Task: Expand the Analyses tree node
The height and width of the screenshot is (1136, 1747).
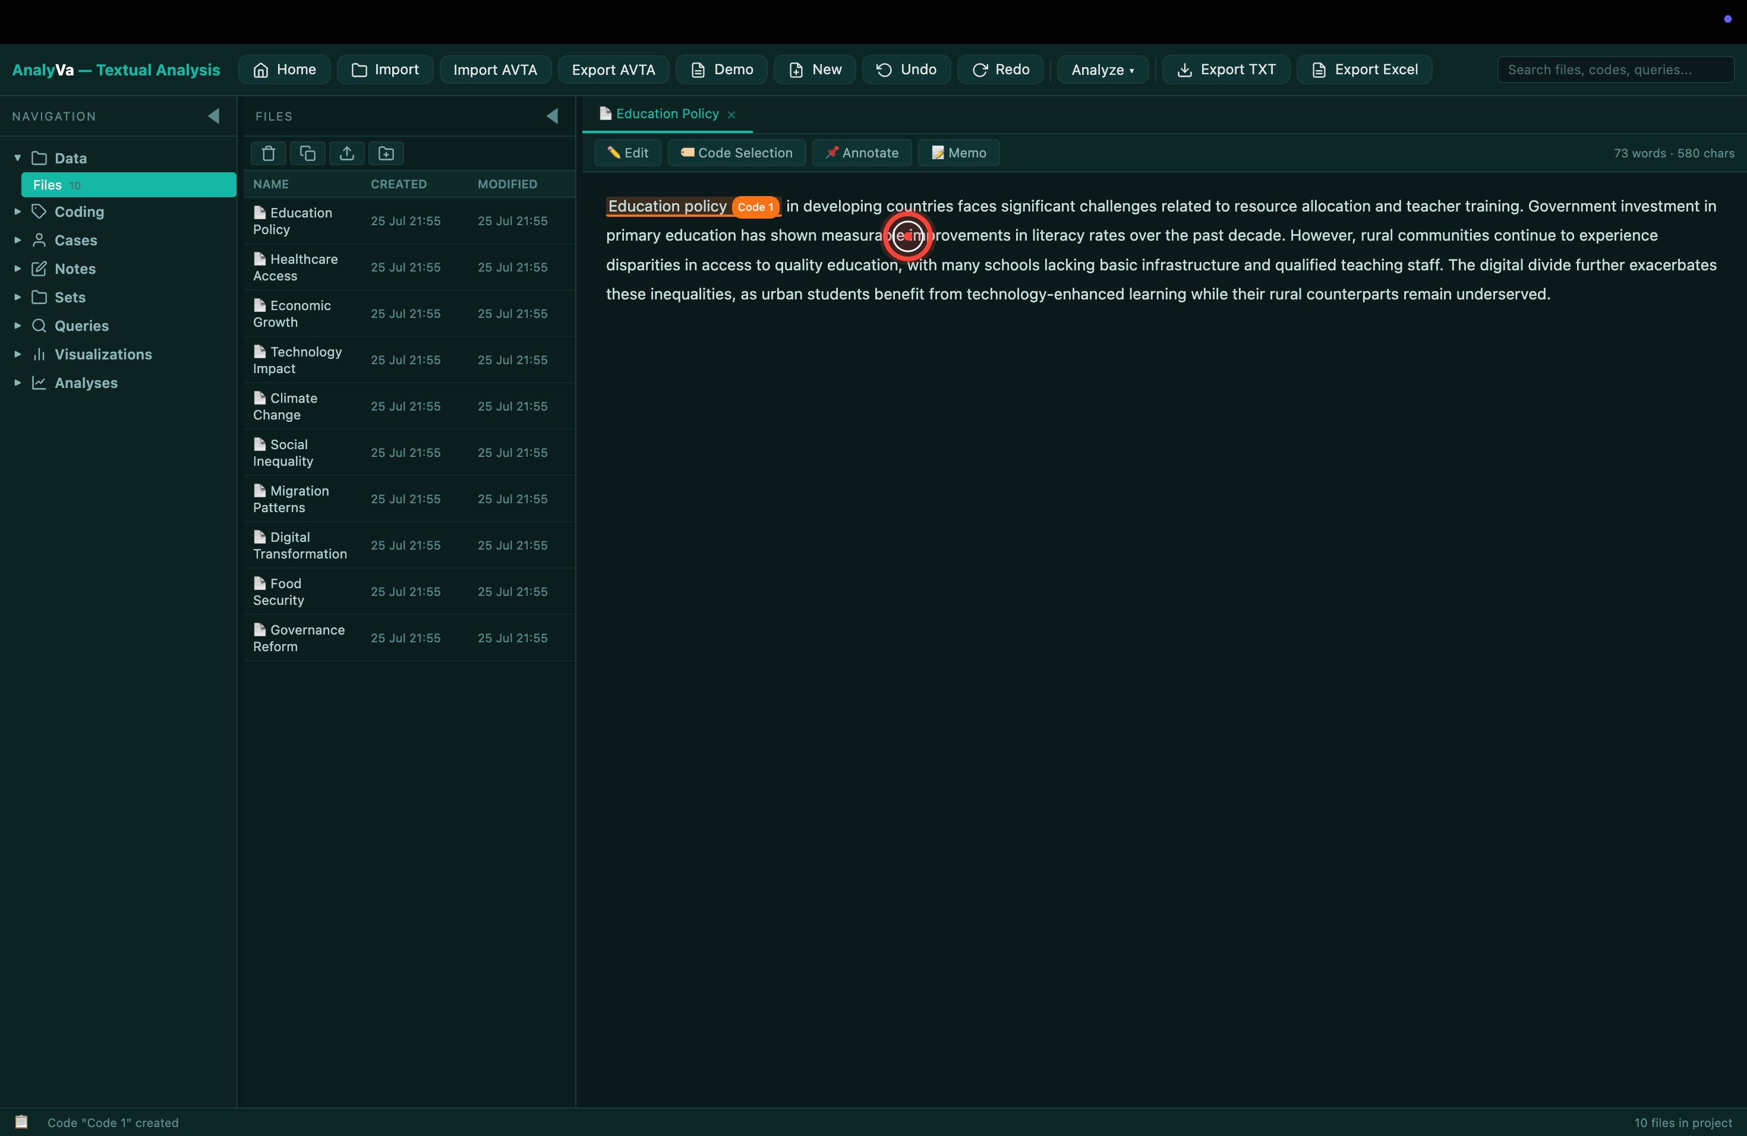Action: point(18,383)
